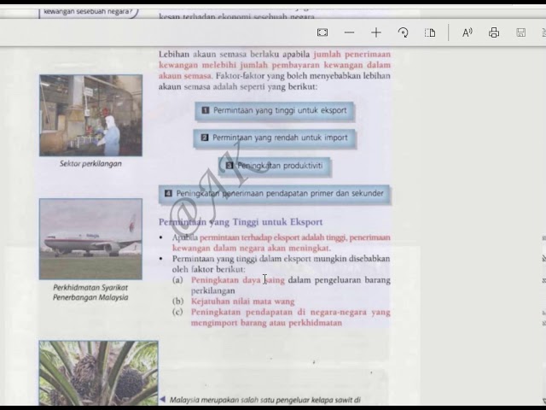Click the paragraph starting 'Lebihan akaun semasa berlaku'
This screenshot has width=546, height=410.
[275, 70]
